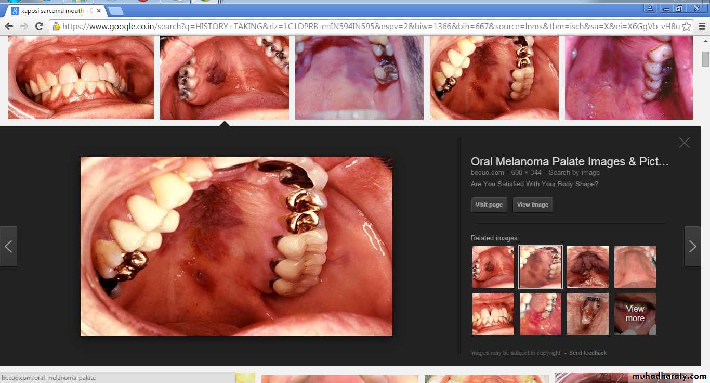Close the image preview panel X
Image resolution: width=710 pixels, height=383 pixels.
point(684,143)
